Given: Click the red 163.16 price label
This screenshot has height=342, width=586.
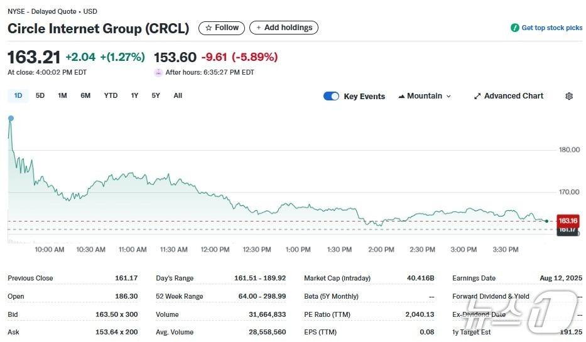Looking at the screenshot, I should [x=568, y=221].
